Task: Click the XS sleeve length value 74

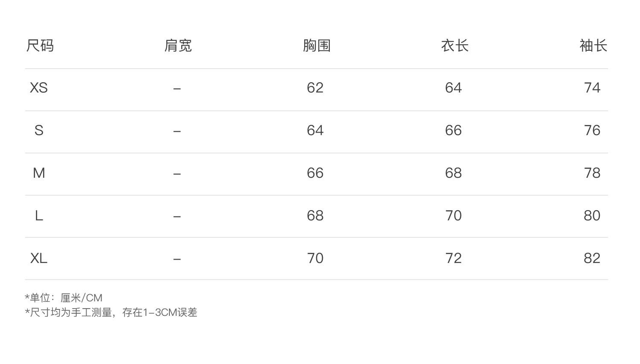Action: tap(592, 88)
